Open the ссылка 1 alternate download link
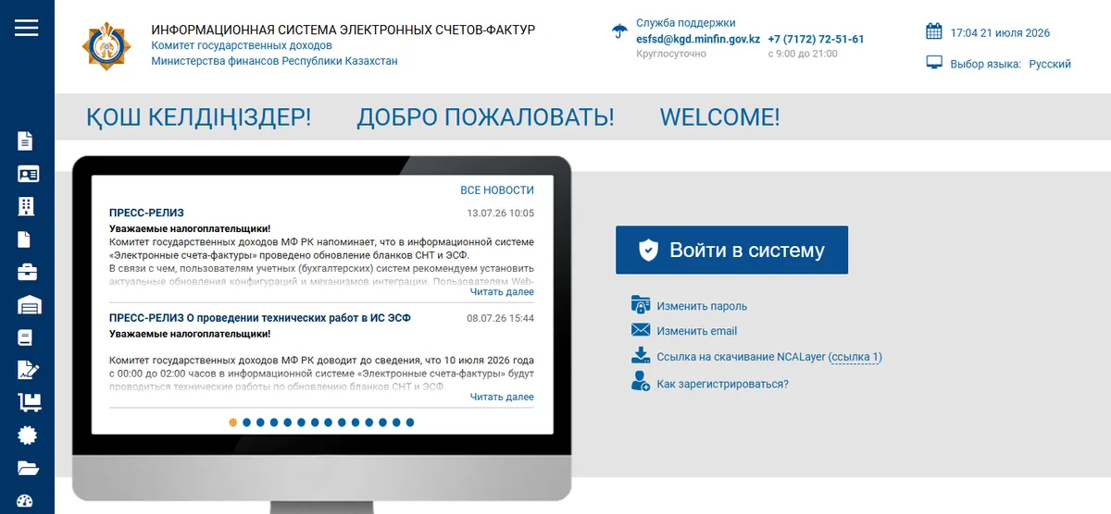Viewport: 1111px width, 514px height. point(855,357)
